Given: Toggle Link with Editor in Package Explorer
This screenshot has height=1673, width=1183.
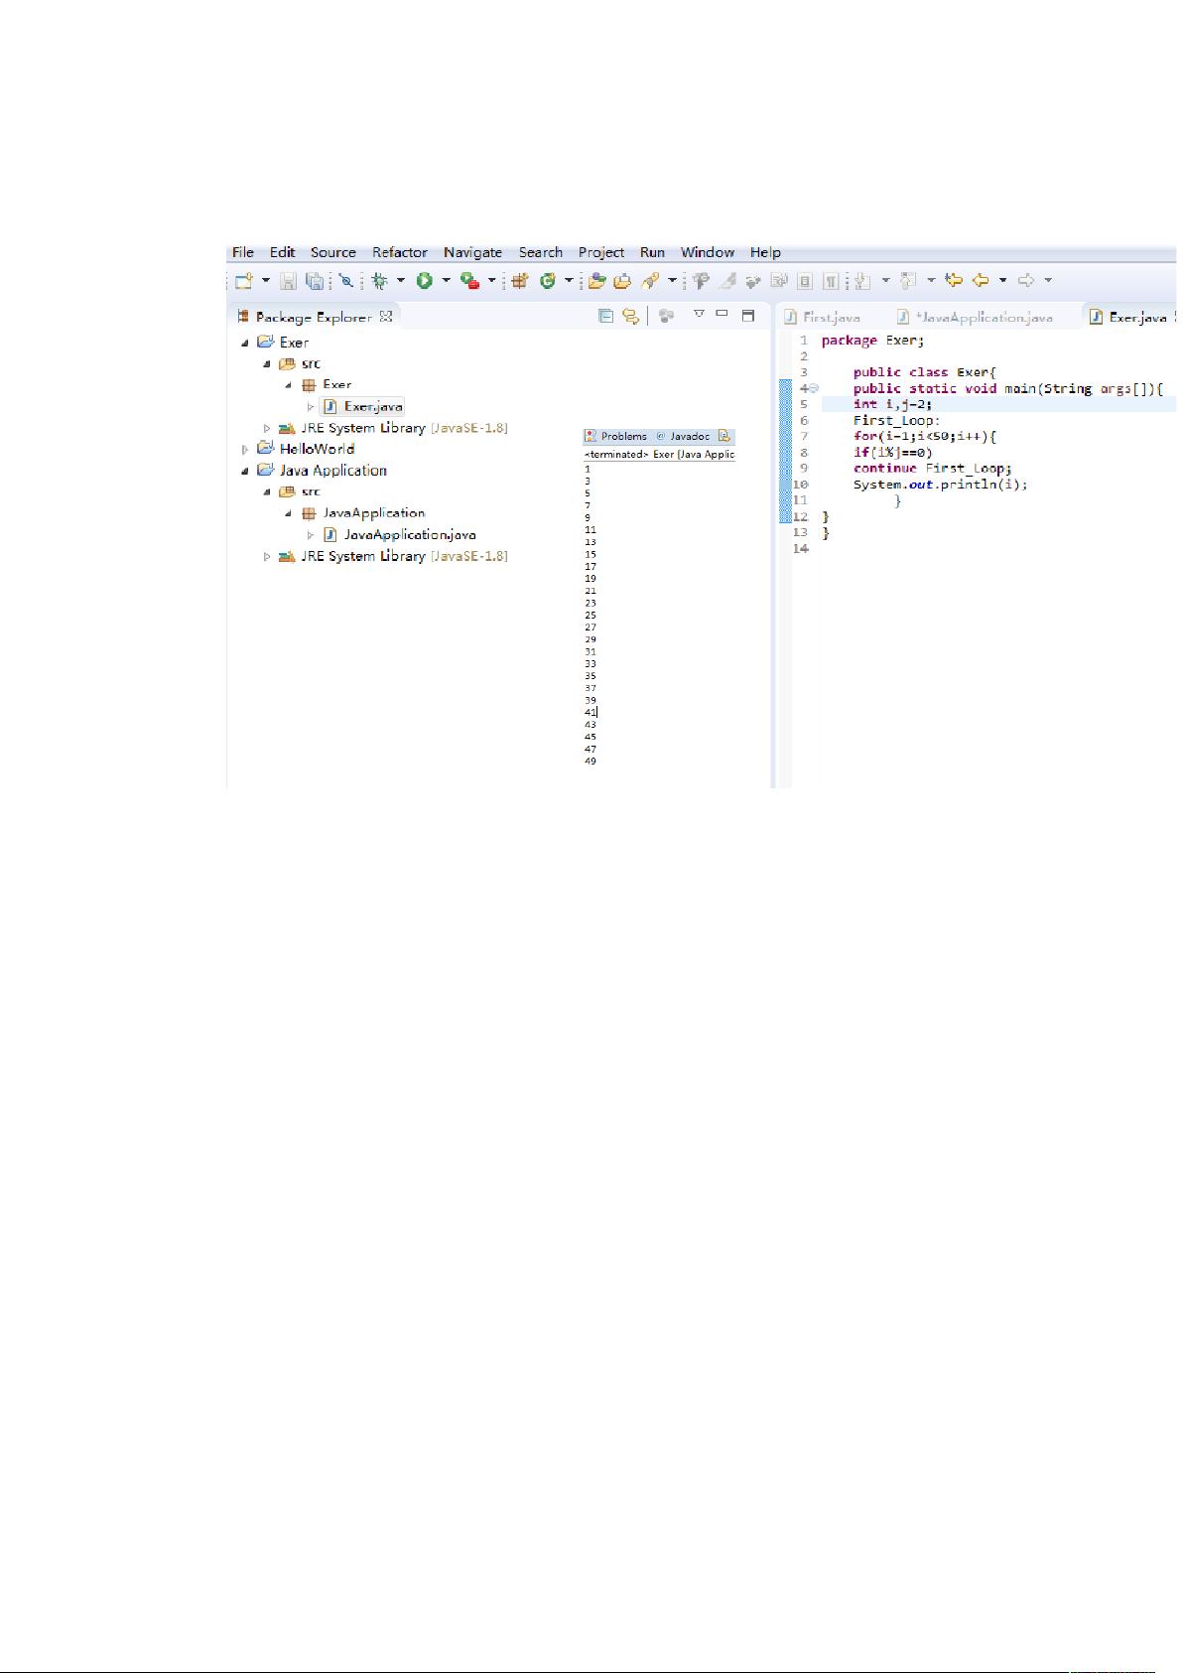Looking at the screenshot, I should coord(629,316).
